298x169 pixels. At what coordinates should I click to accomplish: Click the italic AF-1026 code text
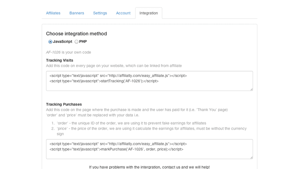tap(53, 52)
